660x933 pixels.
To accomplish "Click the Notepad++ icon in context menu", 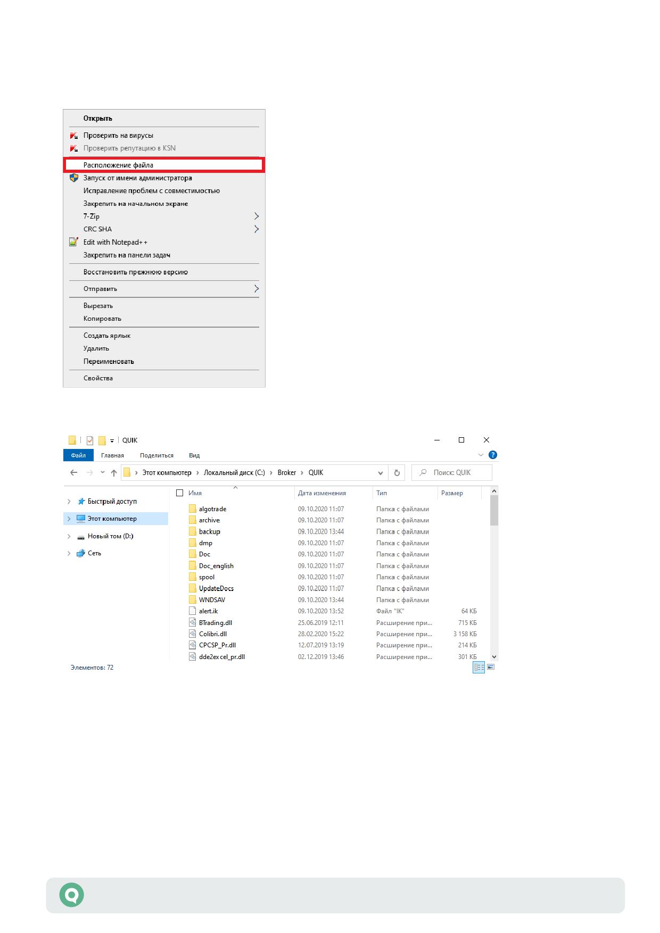I will pyautogui.click(x=74, y=242).
